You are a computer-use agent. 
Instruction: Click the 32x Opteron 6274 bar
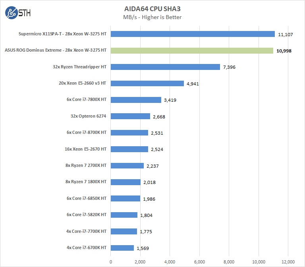coord(131,116)
